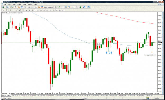Set timeframe to H1
The width and height of the screenshot is (165, 100).
tap(50, 10)
